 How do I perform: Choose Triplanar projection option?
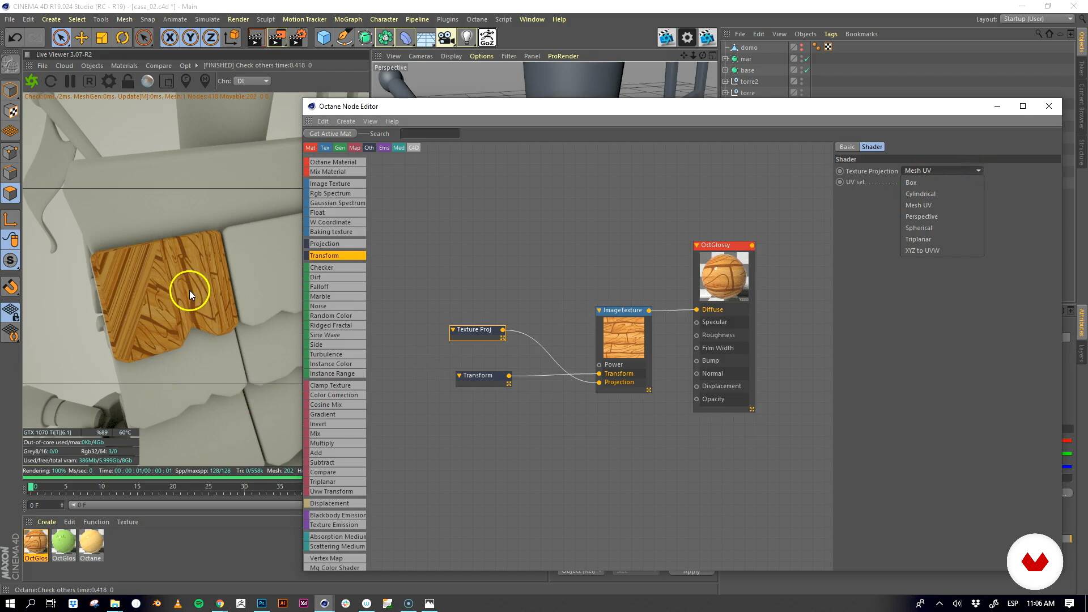click(942, 239)
